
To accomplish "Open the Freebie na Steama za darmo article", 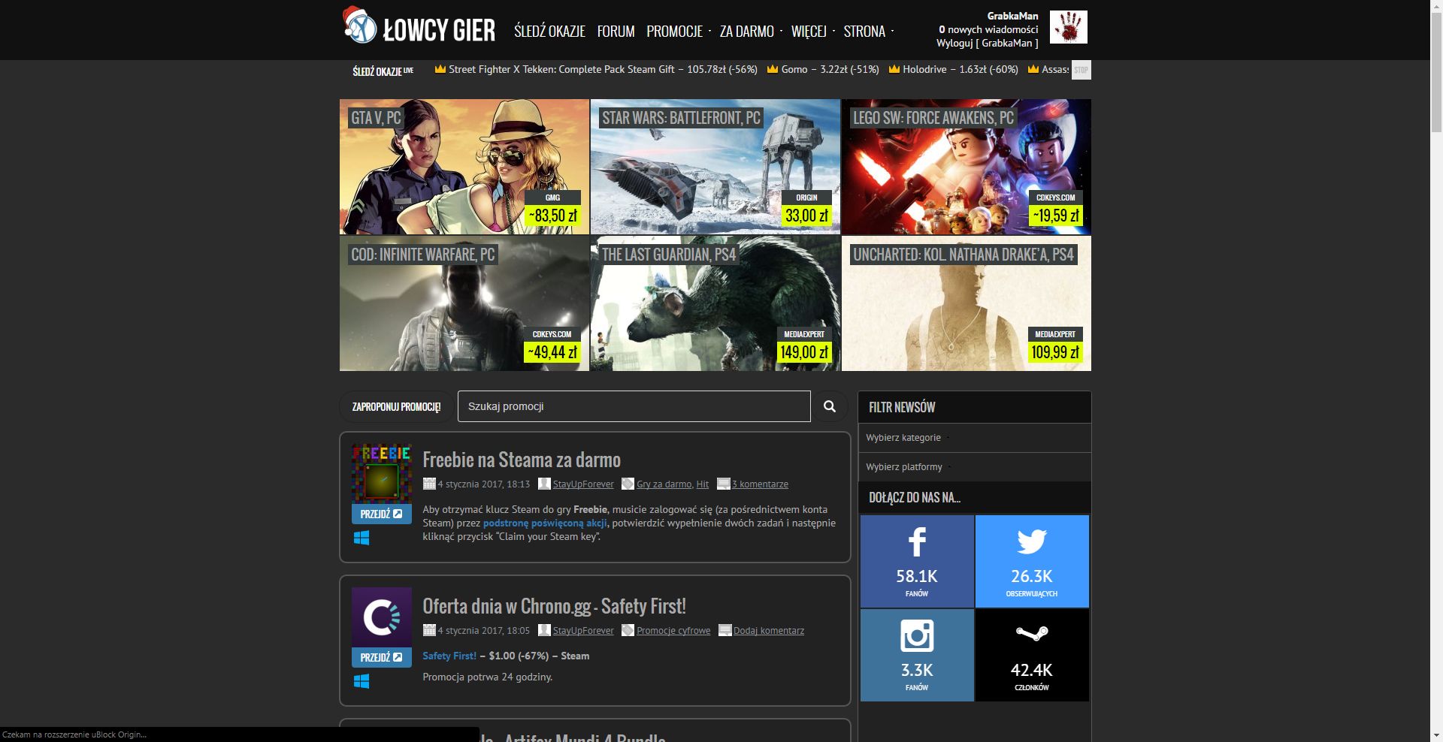I will tap(522, 460).
